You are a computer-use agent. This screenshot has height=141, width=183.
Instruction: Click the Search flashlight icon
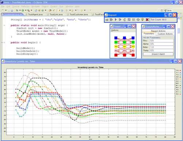click(53, 10)
